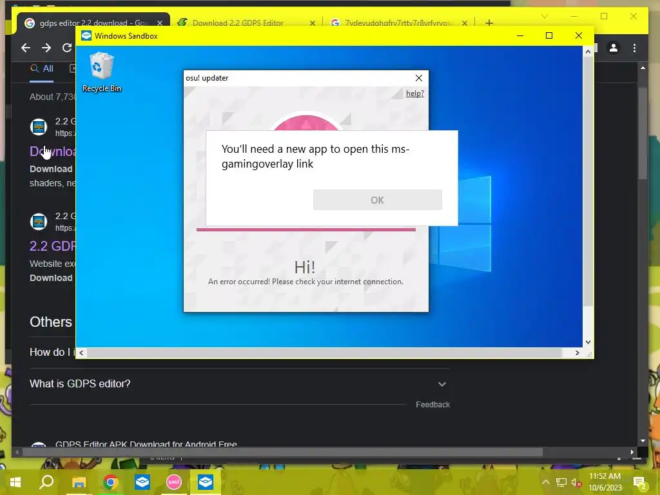Open the active Windows Sandbox taskbar icon
This screenshot has width=660, height=495.
(206, 482)
